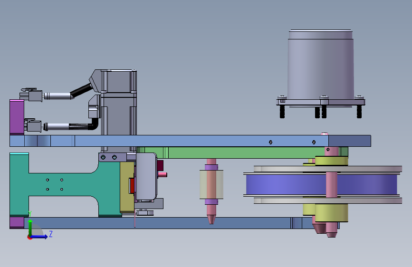The image size is (412, 267).
Task: Click the dark maroon block near gearbox
Action: click(x=160, y=165)
